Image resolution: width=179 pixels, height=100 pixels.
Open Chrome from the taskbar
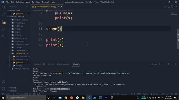coord(66,97)
